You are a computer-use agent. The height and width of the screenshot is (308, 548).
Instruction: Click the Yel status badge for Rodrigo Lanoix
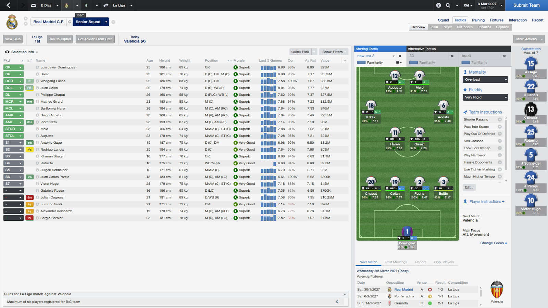29,150
